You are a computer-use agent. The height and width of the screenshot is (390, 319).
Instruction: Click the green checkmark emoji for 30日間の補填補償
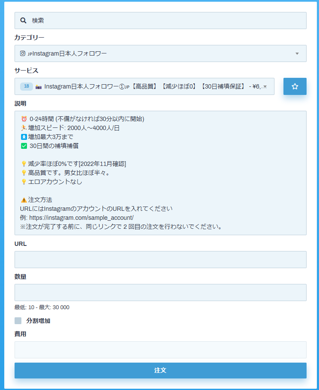pos(24,146)
